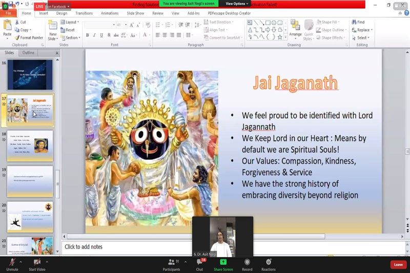Switch to the Slide Show ribbon tab
410x273 pixels.
(x=135, y=13)
